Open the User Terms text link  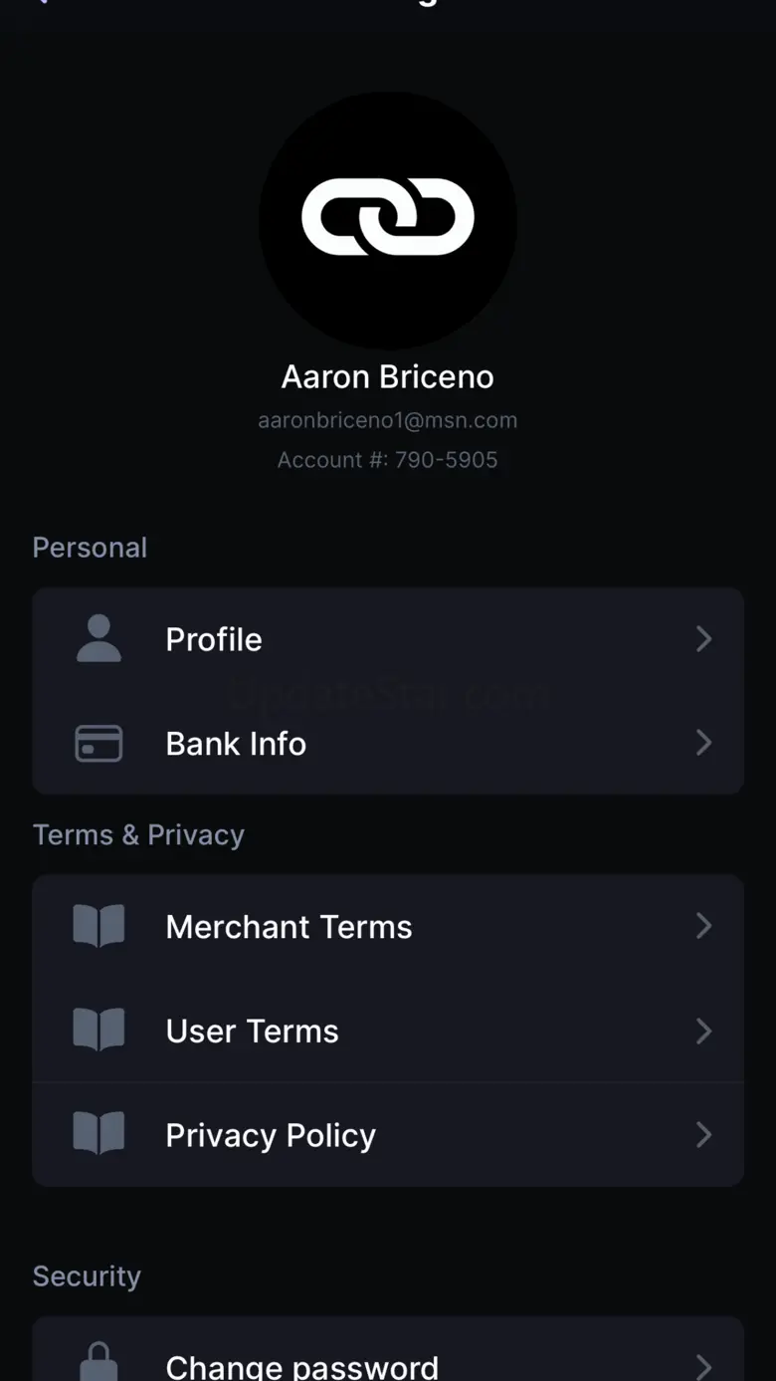(x=252, y=1032)
